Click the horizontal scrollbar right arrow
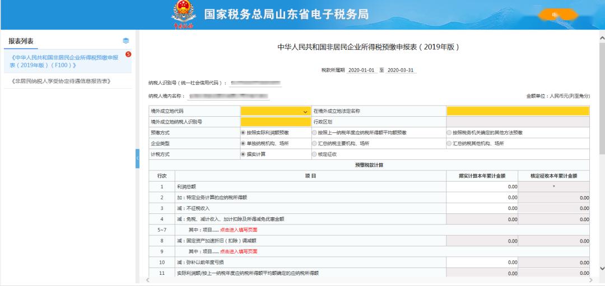 (593, 280)
